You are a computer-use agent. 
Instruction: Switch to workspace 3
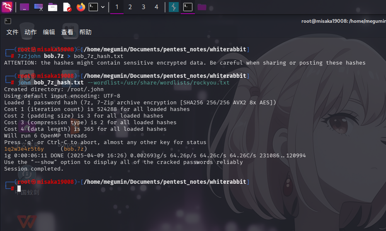pyautogui.click(x=143, y=7)
